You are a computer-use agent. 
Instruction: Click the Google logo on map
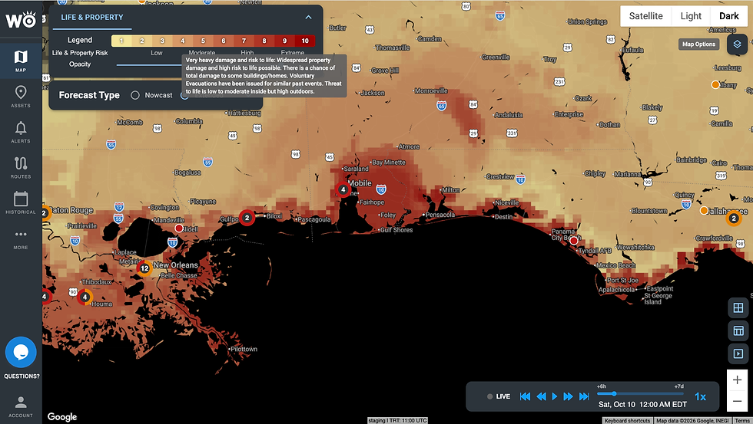[x=62, y=417]
